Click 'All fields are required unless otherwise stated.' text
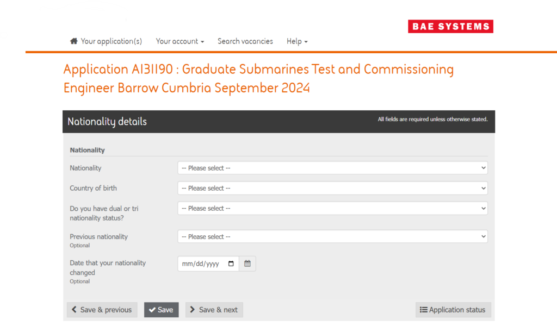Viewport: 557px width, 326px height. coord(432,119)
